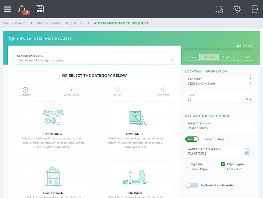Click the logout icon
Viewport: 263px width, 198px height.
(255, 9)
